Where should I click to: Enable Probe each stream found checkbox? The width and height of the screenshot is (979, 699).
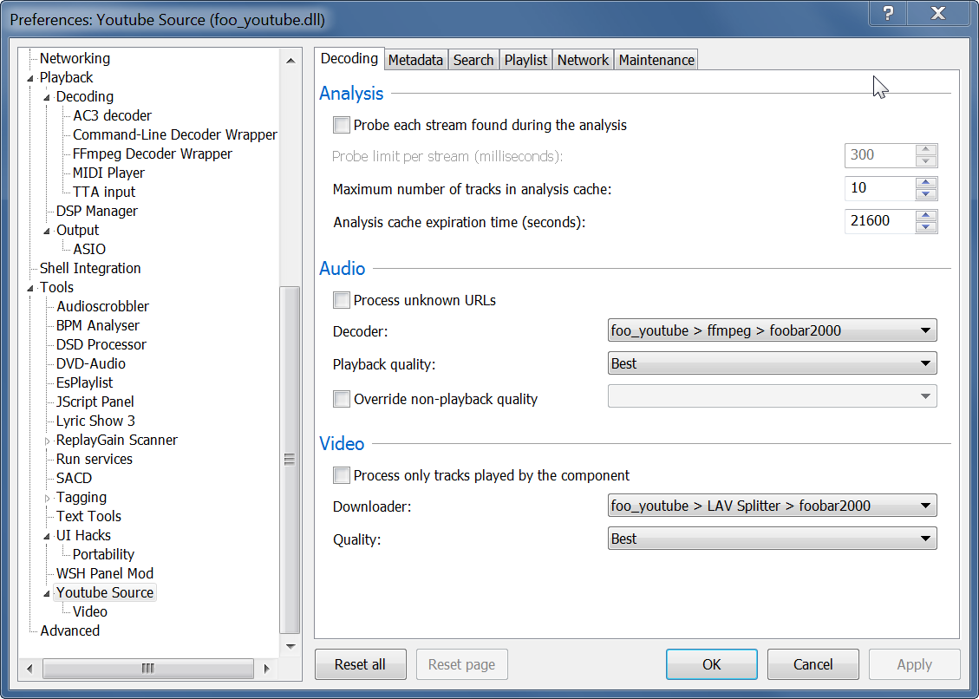tap(342, 125)
